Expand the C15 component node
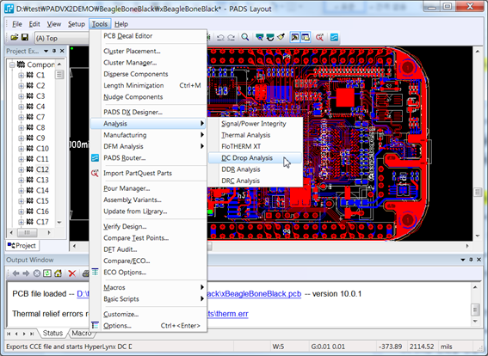The width and height of the screenshot is (488, 356). pos(21,201)
